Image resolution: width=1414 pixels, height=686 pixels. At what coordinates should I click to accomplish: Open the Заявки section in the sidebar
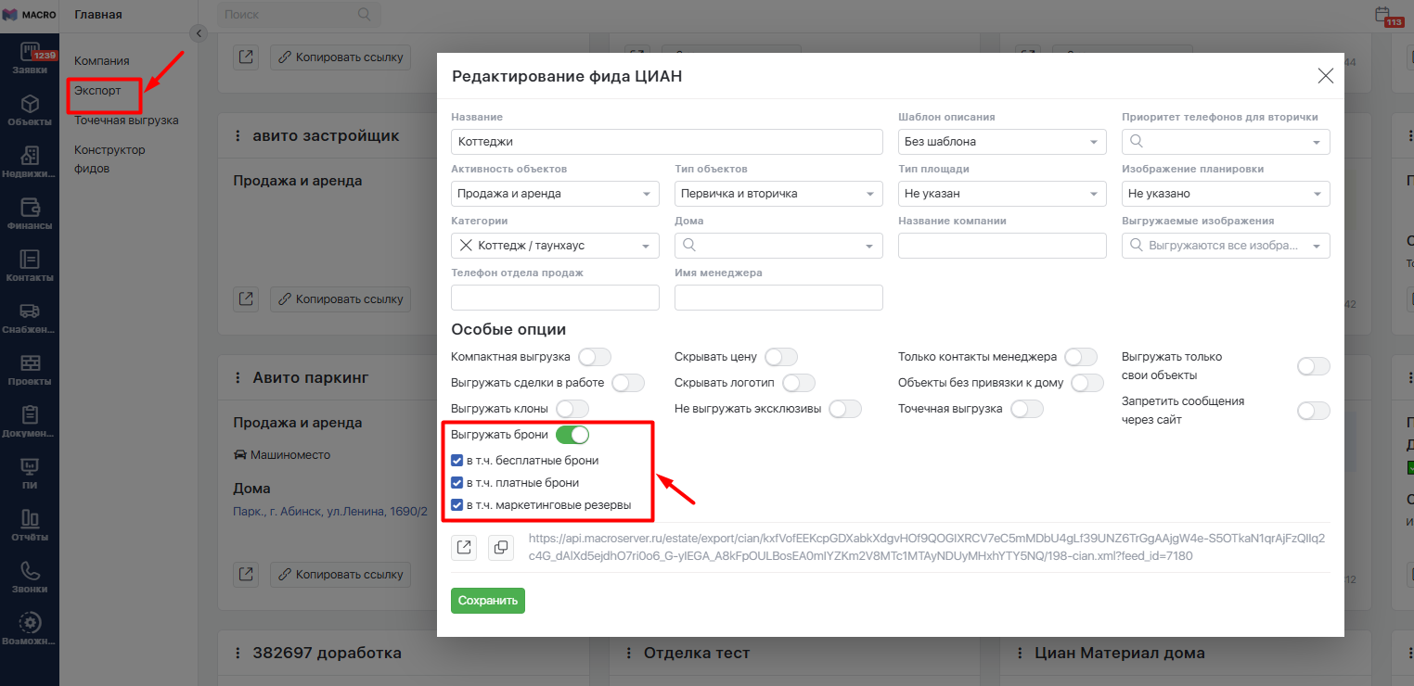30,57
